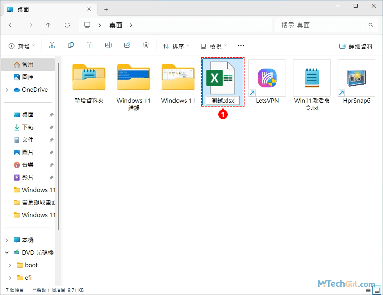The height and width of the screenshot is (295, 383).
Task: Click the Cut scissors icon
Action: point(52,46)
